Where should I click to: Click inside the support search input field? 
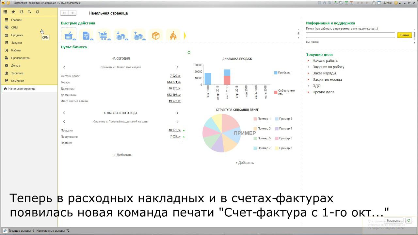tap(350, 35)
